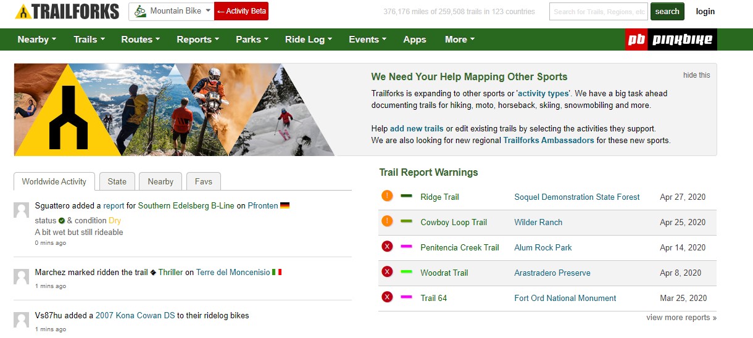The width and height of the screenshot is (753, 338).
Task: Click the Trail 64 closed icon
Action: pyautogui.click(x=387, y=297)
